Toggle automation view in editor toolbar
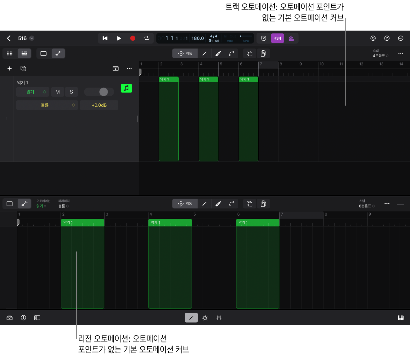 [24, 204]
